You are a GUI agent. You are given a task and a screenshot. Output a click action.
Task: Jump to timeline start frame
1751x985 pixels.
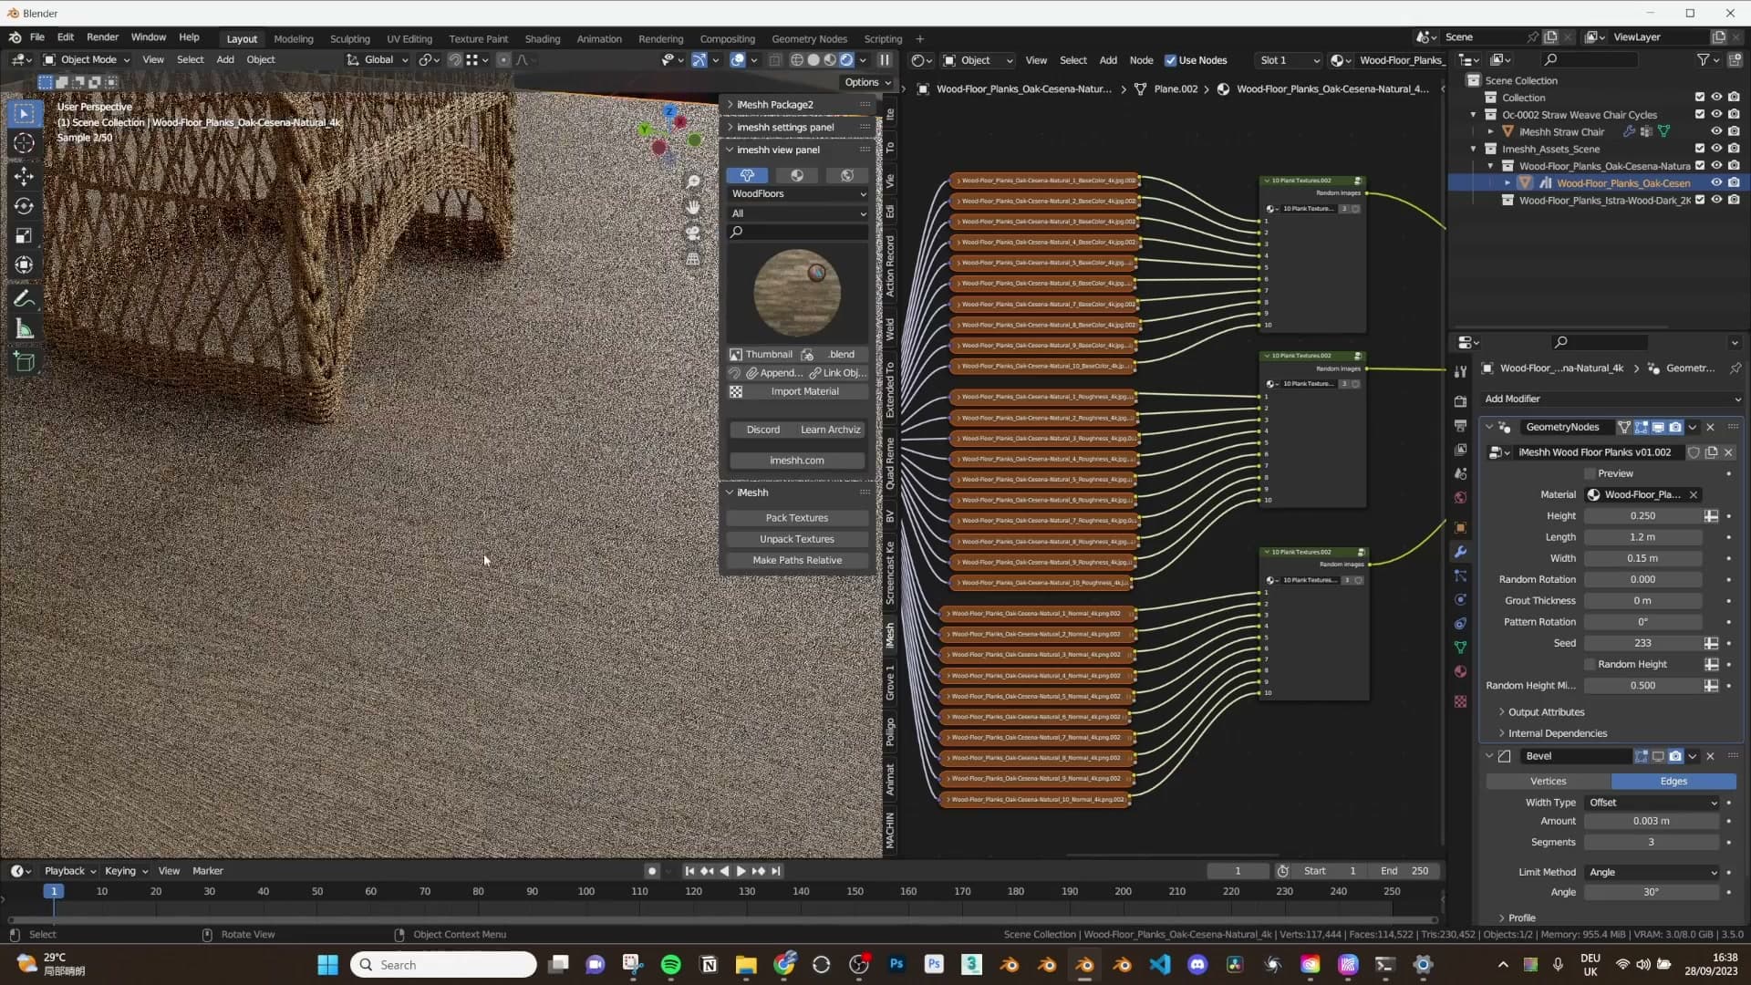[689, 871]
